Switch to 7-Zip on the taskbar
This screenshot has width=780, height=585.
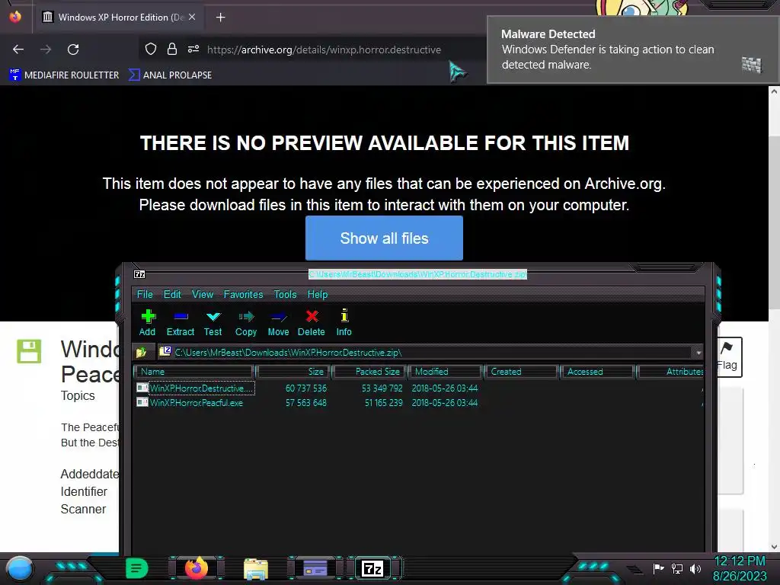point(373,568)
